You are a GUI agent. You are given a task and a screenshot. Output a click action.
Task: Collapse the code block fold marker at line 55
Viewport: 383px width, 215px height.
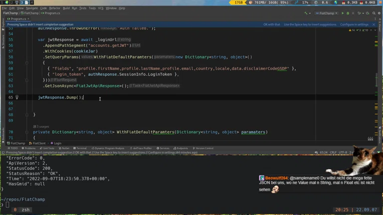click(x=27, y=40)
